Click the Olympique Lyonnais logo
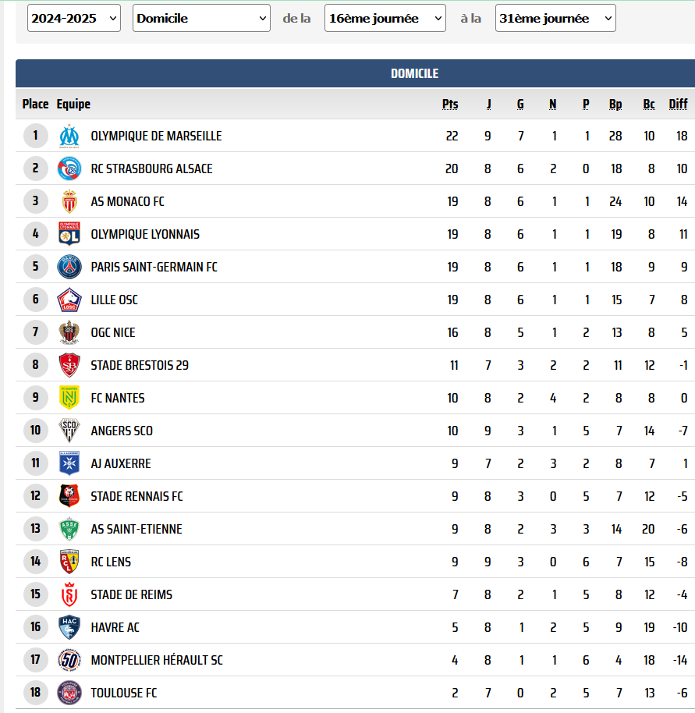Screen dimensions: 695x713 pyautogui.click(x=69, y=234)
